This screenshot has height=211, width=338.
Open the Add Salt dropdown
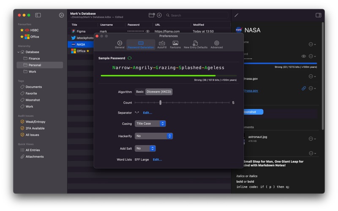[145, 149]
